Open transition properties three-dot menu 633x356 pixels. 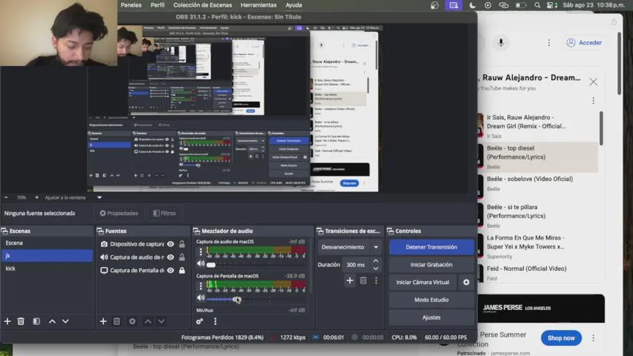tap(376, 280)
